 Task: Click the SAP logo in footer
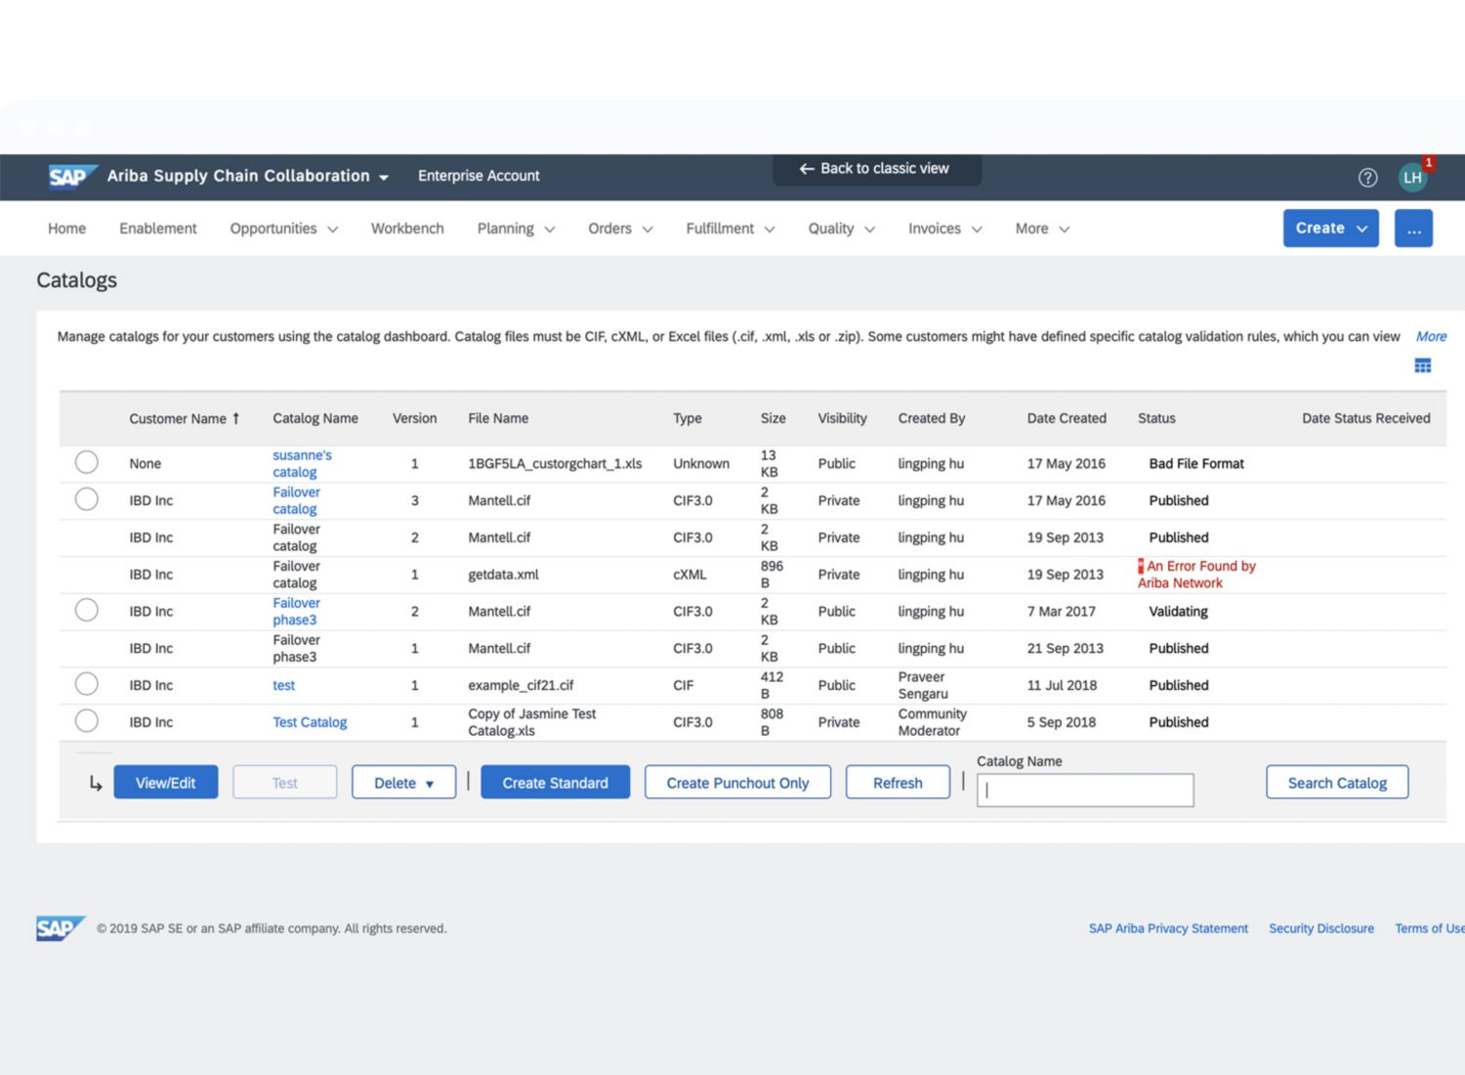(59, 928)
